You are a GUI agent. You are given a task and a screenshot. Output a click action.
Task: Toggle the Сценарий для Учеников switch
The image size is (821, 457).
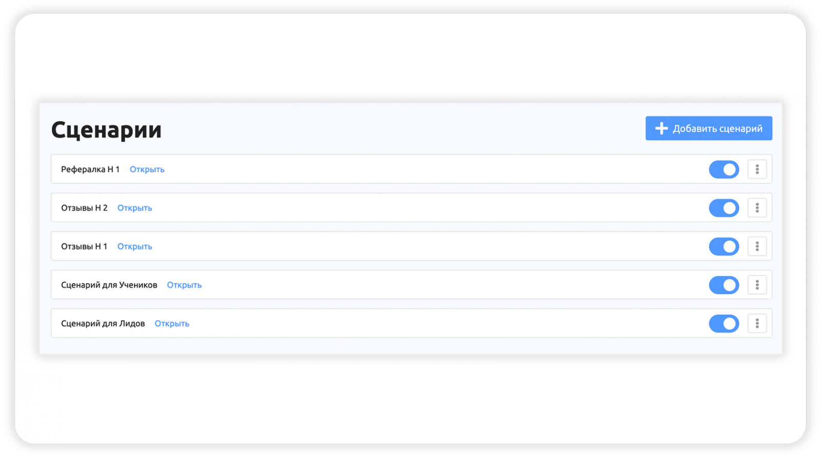click(x=724, y=285)
